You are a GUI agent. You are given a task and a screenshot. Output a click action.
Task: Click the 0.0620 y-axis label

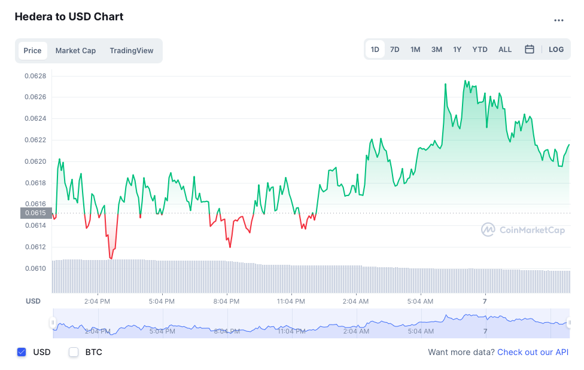point(35,161)
